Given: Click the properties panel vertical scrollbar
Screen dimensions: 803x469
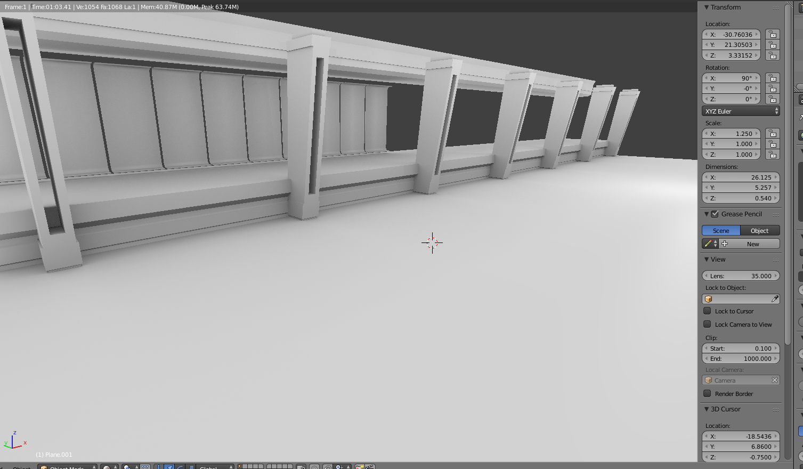Looking at the screenshot, I should 788,176.
